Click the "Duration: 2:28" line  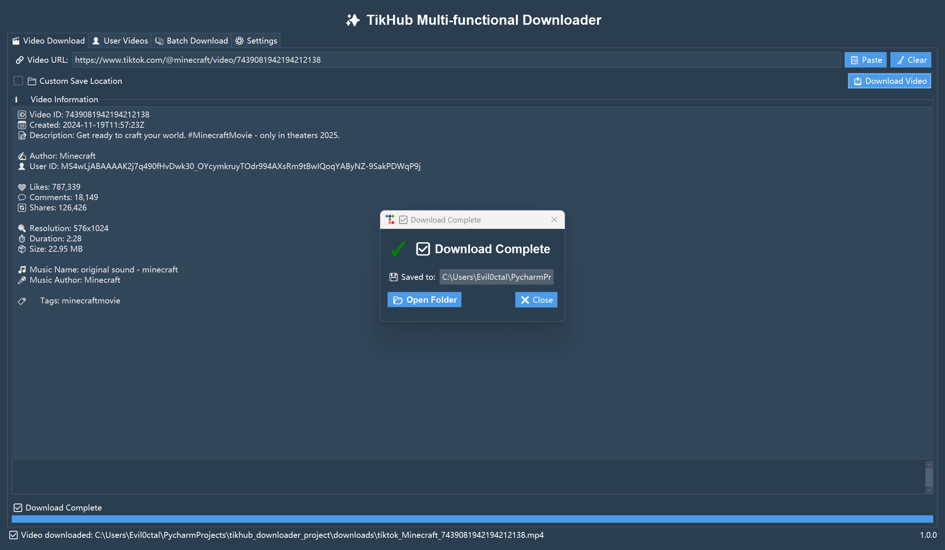[x=55, y=238]
